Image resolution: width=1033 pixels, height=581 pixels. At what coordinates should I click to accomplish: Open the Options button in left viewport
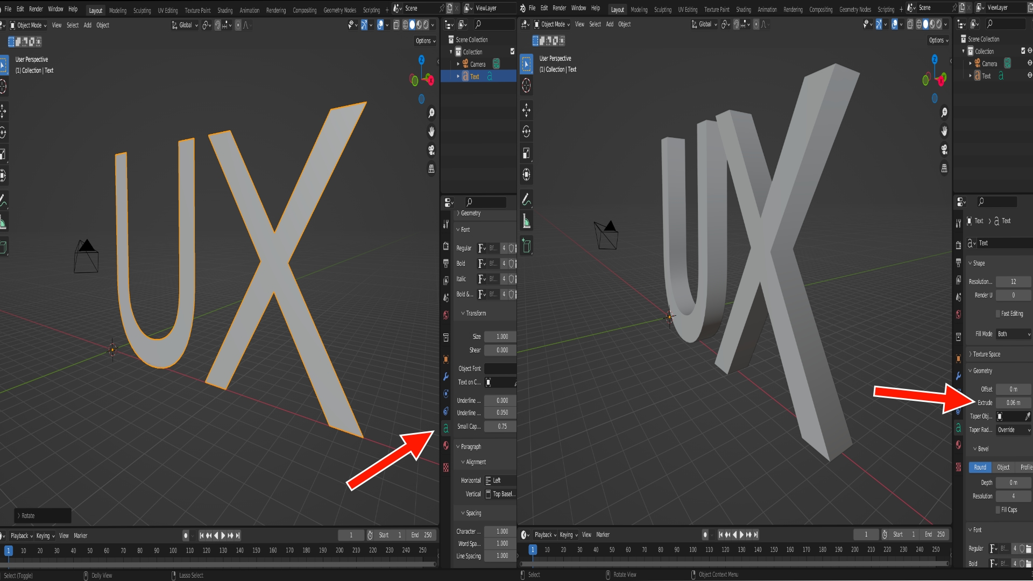[425, 41]
